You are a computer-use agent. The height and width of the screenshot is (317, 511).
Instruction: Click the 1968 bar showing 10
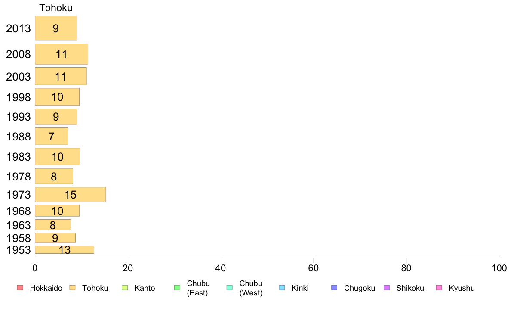click(57, 211)
